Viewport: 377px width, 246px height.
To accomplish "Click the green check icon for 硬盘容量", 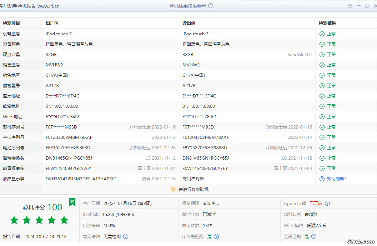I will [x=322, y=55].
